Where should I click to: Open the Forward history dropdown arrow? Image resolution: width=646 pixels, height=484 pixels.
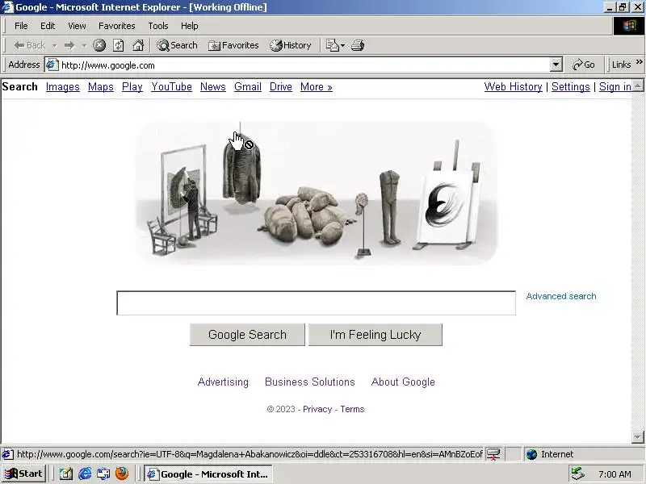(x=84, y=45)
